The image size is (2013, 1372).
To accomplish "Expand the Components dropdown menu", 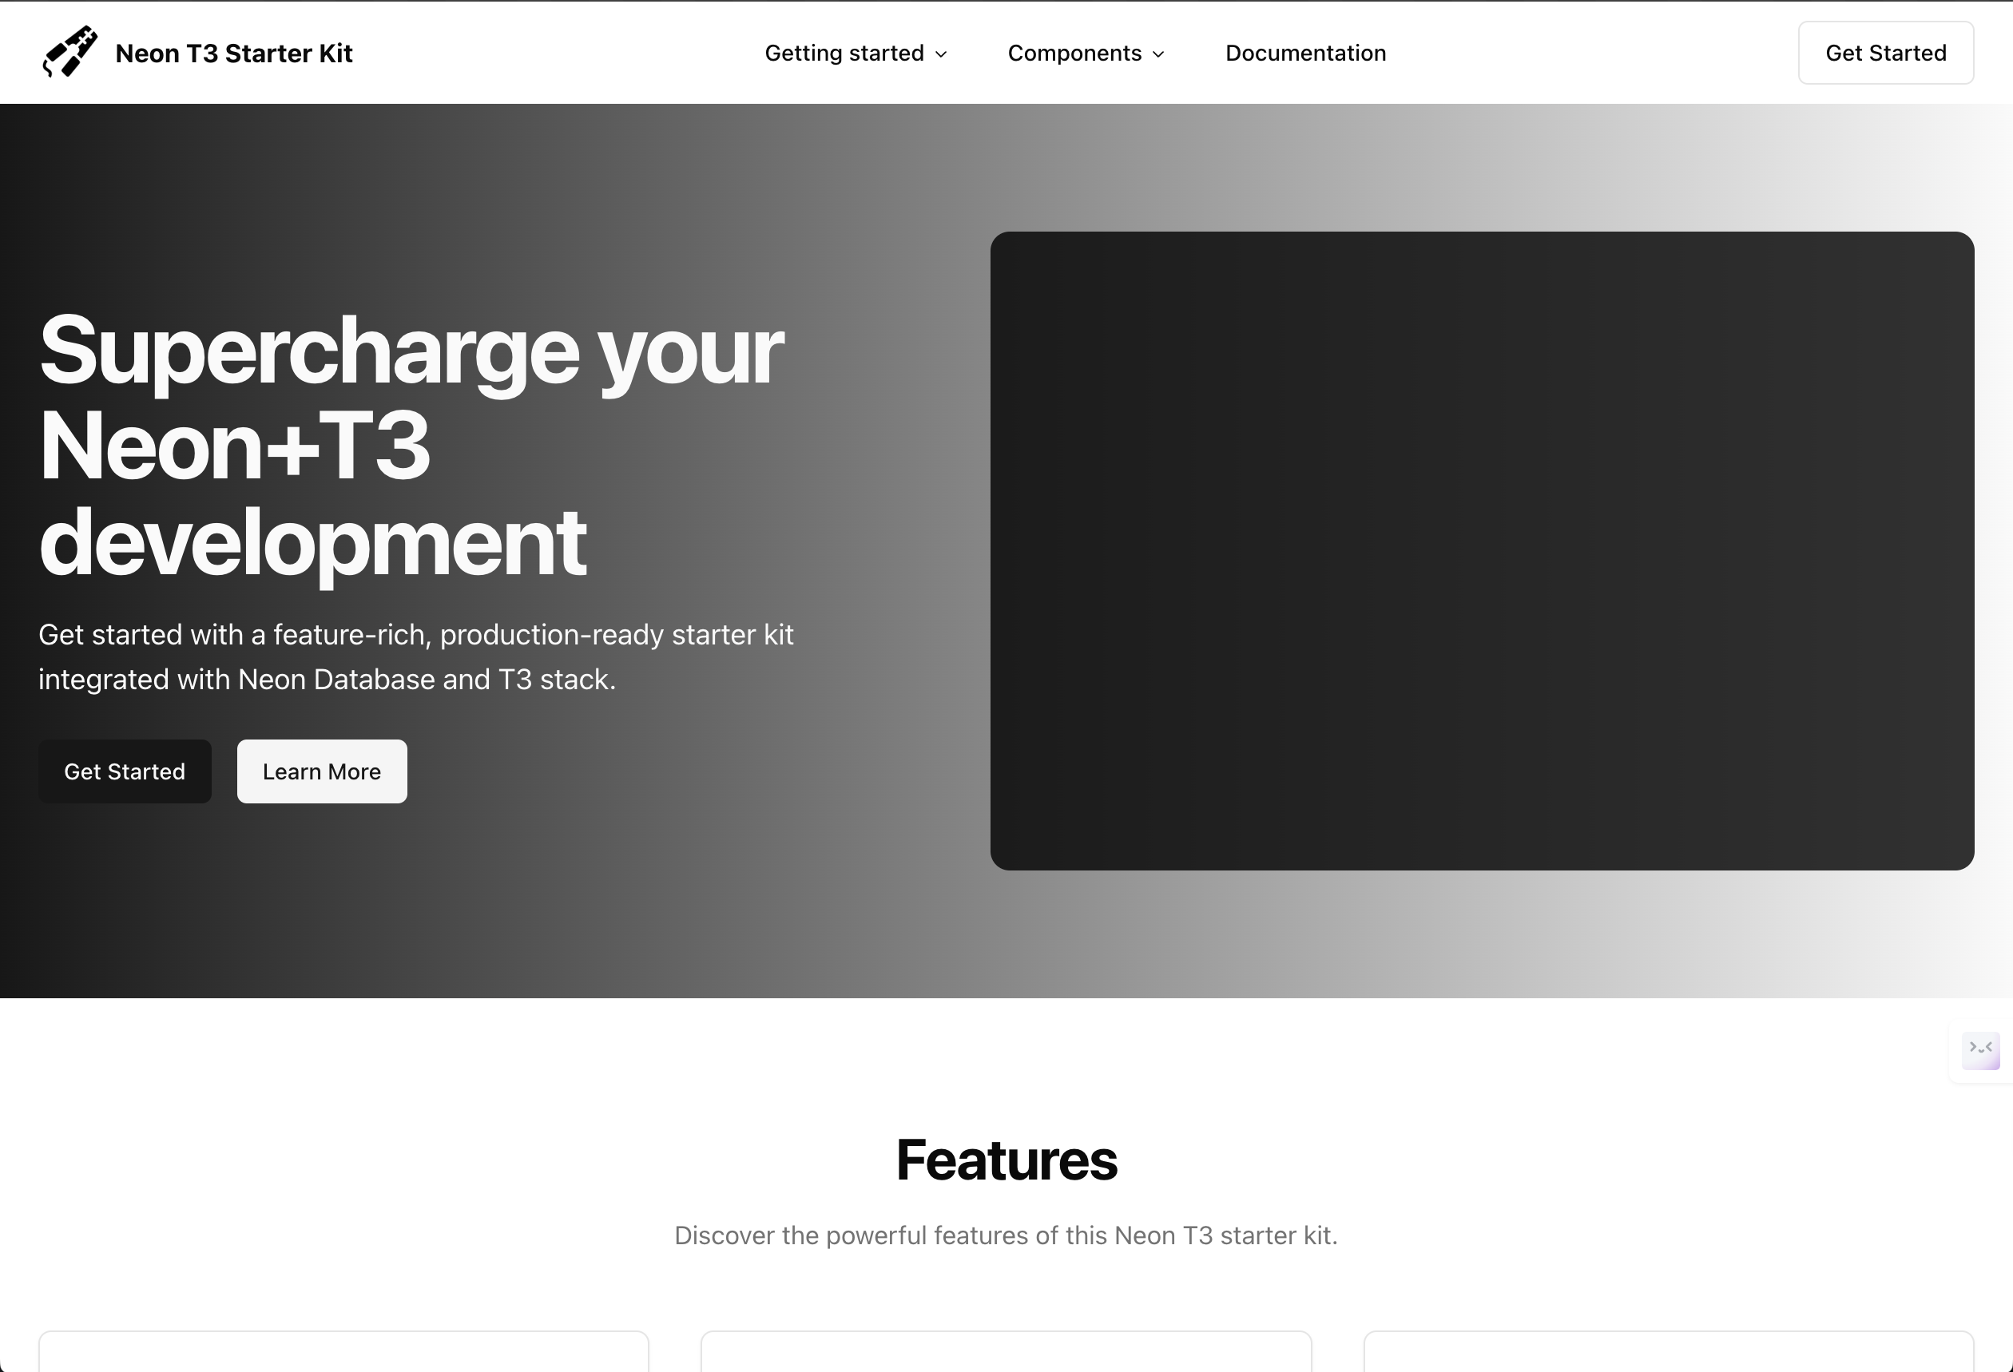I will [1086, 53].
